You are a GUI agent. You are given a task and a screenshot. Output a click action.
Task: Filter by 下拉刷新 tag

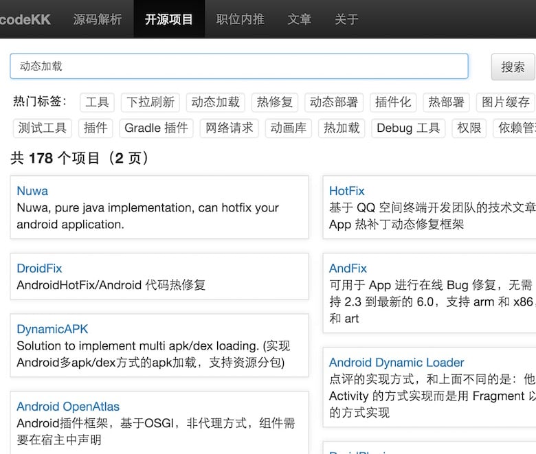tap(150, 102)
